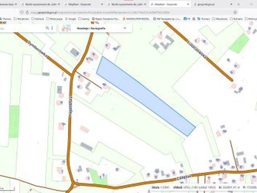Open the Google bookmark

(71, 19)
